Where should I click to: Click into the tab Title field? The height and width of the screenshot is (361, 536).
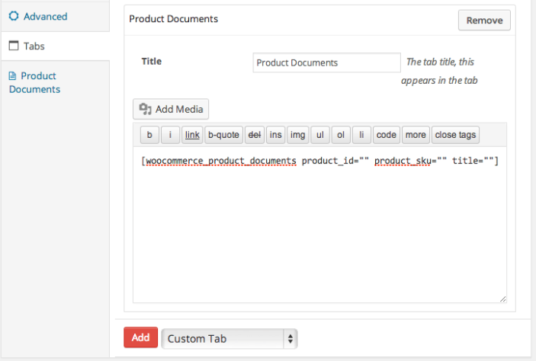click(326, 62)
